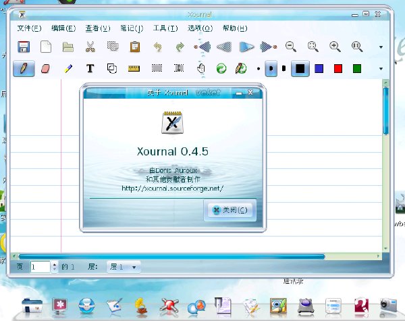This screenshot has width=405, height=321.
Task: Close About dialog via title X
Action: (250, 92)
